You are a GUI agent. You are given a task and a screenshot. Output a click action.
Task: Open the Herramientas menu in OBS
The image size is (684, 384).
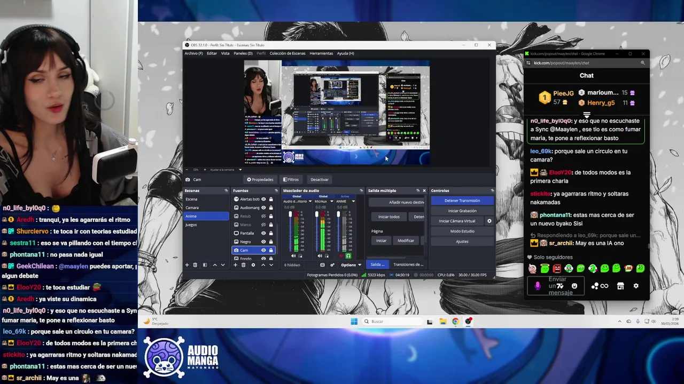coord(321,53)
